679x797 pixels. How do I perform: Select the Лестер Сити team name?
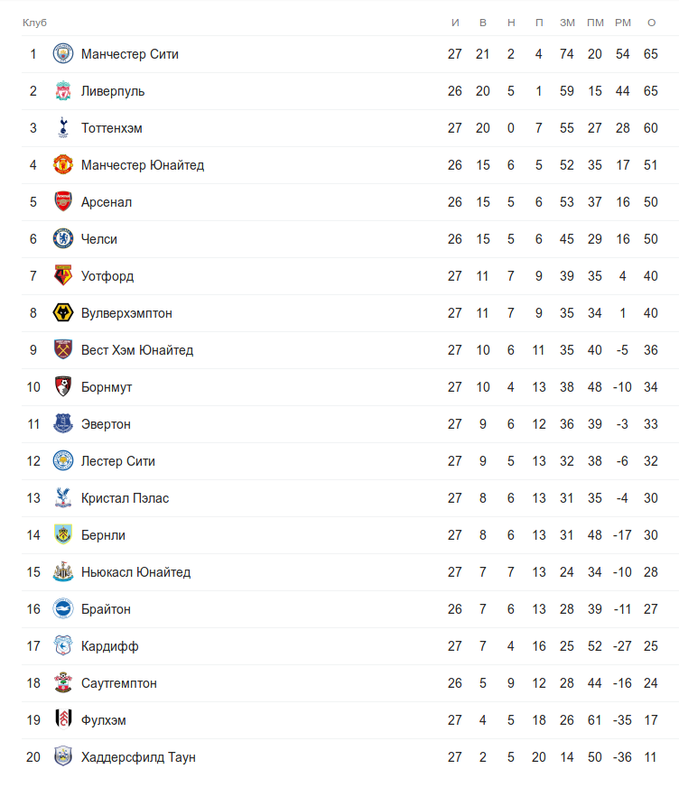[118, 461]
